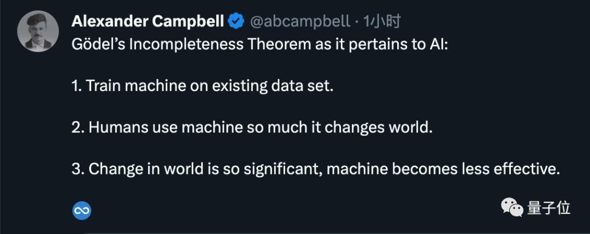
Task: Click the Alexander Campbell display name
Action: (148, 22)
